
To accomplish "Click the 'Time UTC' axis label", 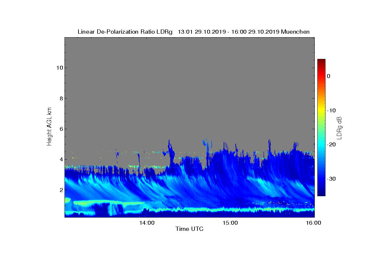I will coord(189,229).
